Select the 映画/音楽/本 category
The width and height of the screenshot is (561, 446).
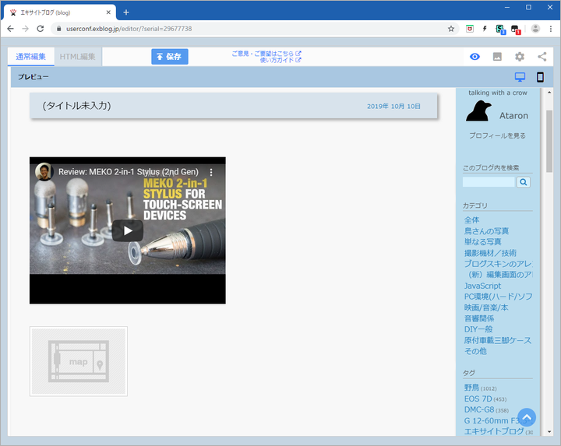point(486,307)
